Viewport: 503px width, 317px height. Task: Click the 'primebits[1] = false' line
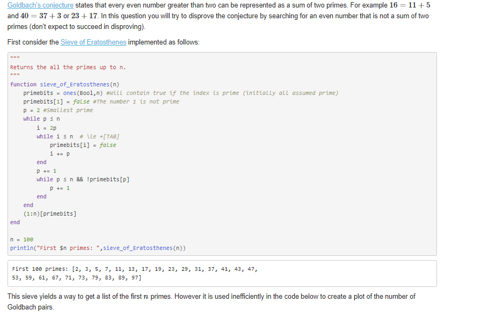coord(101,101)
